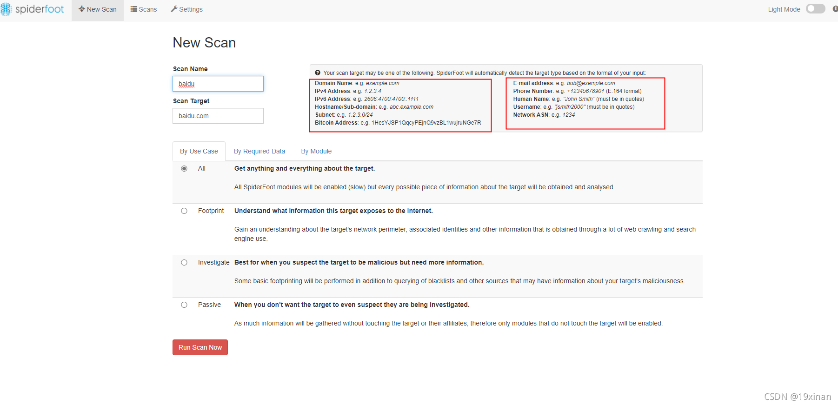Click the 'Scan Name' field label
Viewport: 838px width, 405px height.
point(190,69)
